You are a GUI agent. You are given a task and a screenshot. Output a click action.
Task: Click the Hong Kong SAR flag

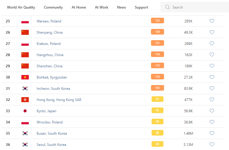(25, 100)
